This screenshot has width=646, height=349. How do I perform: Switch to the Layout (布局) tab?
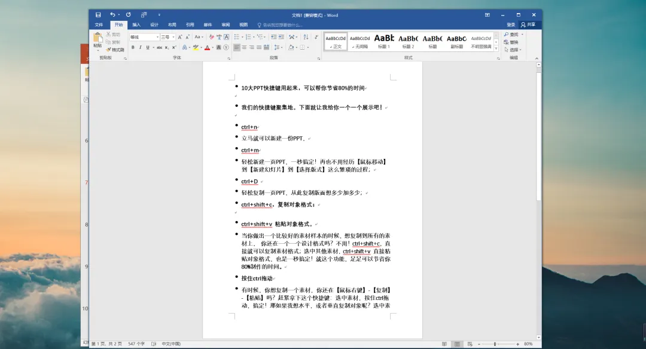(x=172, y=25)
